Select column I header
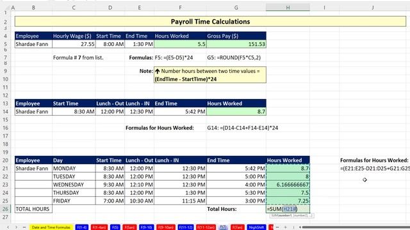The height and width of the screenshot is (230, 410). tap(325, 8)
